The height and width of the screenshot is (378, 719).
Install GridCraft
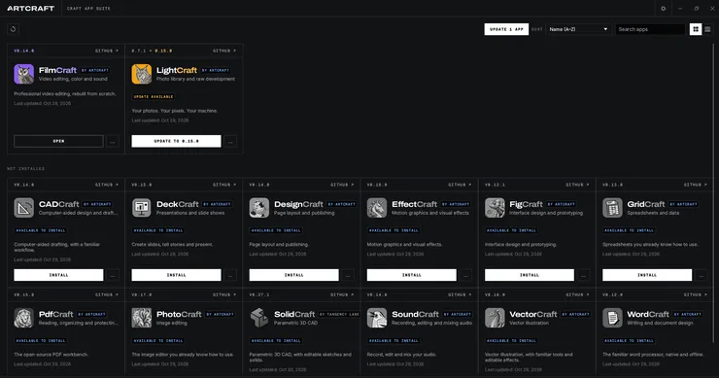pos(647,275)
